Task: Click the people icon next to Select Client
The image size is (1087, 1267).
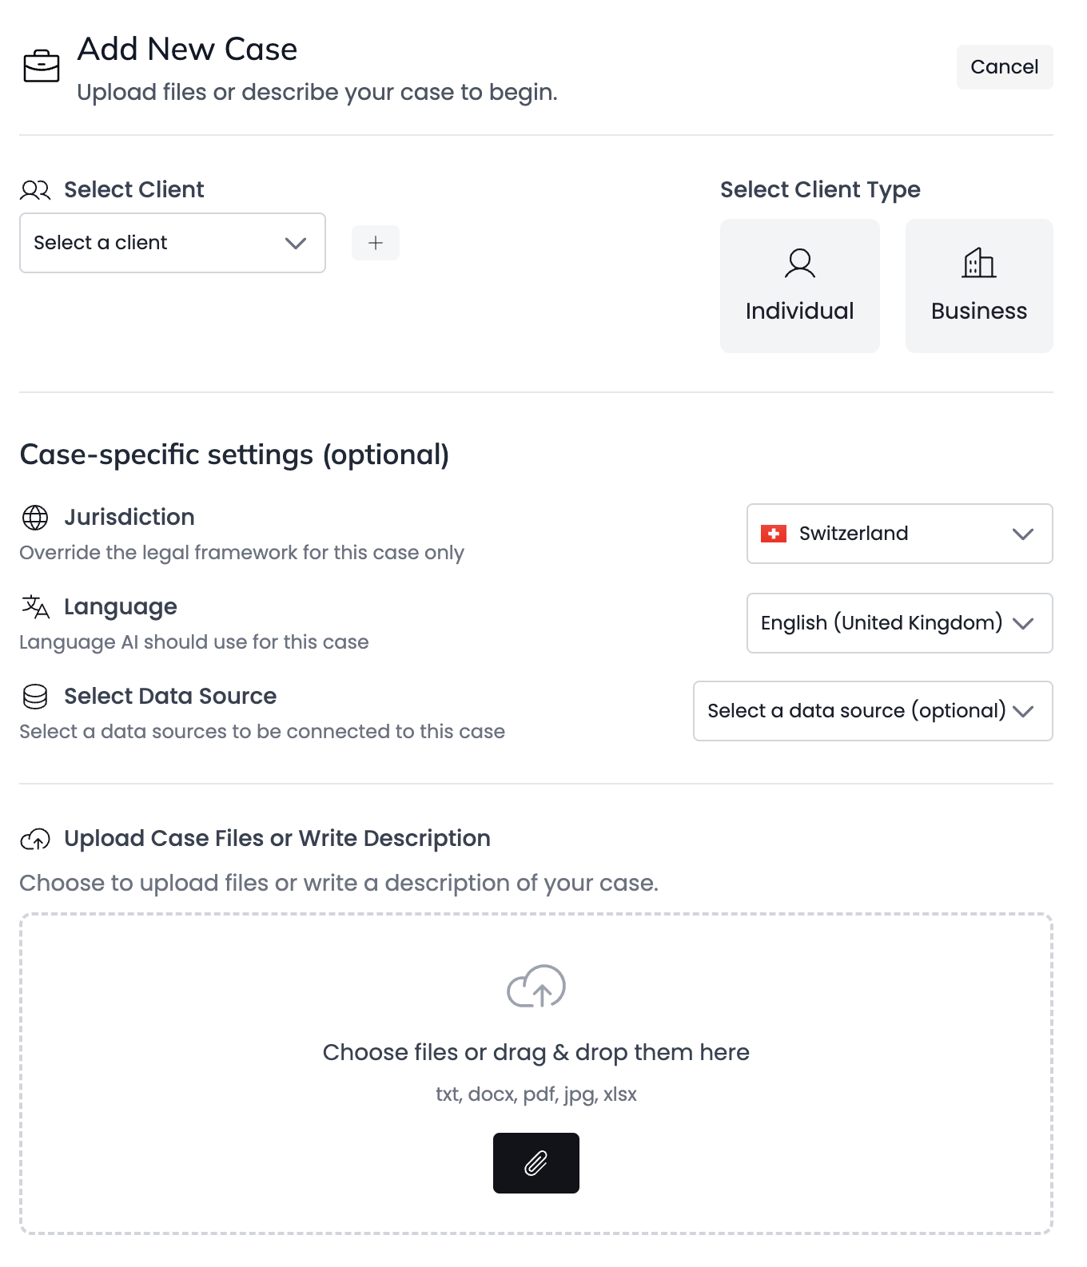Action: click(x=35, y=190)
